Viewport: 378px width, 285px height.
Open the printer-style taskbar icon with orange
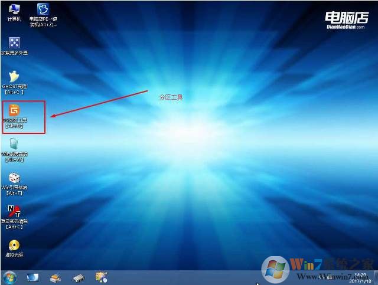[x=56, y=278]
